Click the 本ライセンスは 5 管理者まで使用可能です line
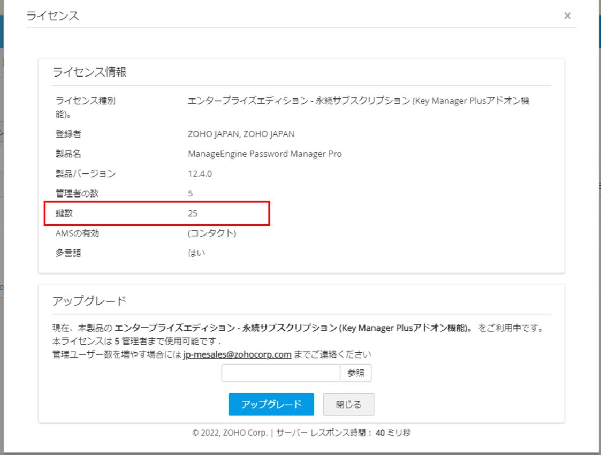Image resolution: width=601 pixels, height=455 pixels. [x=136, y=341]
